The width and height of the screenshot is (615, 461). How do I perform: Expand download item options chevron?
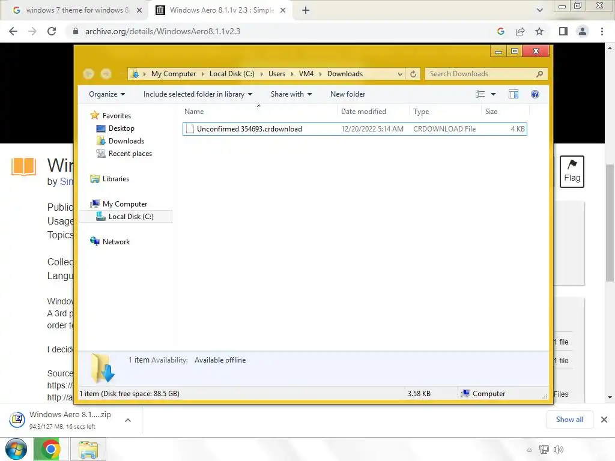pos(128,420)
